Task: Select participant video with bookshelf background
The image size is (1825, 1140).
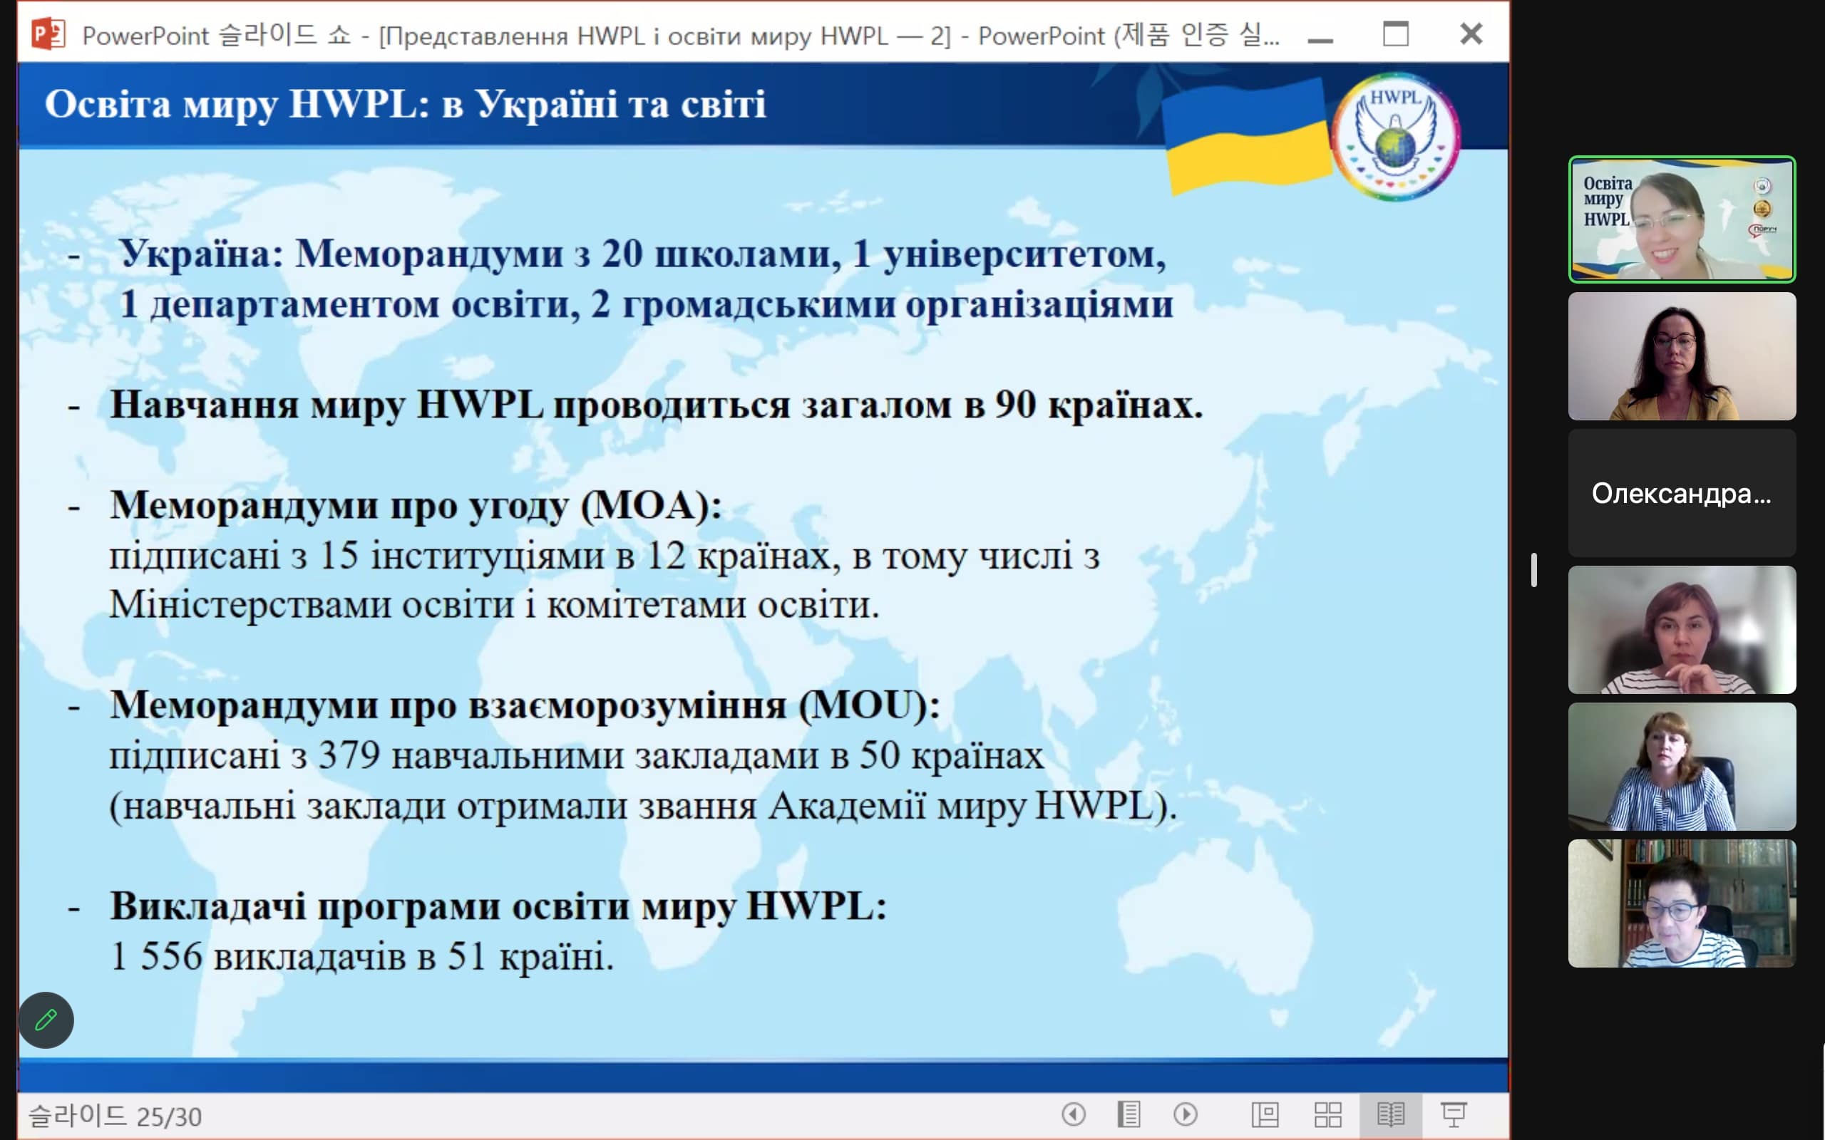Action: [x=1682, y=903]
